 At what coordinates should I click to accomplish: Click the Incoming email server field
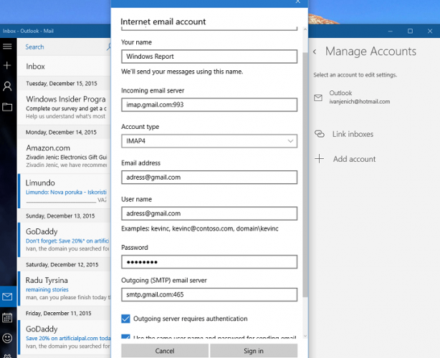pyautogui.click(x=209, y=105)
